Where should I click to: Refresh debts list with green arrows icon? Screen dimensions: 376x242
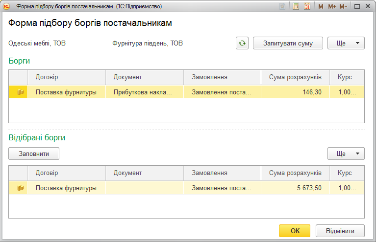pos(242,43)
